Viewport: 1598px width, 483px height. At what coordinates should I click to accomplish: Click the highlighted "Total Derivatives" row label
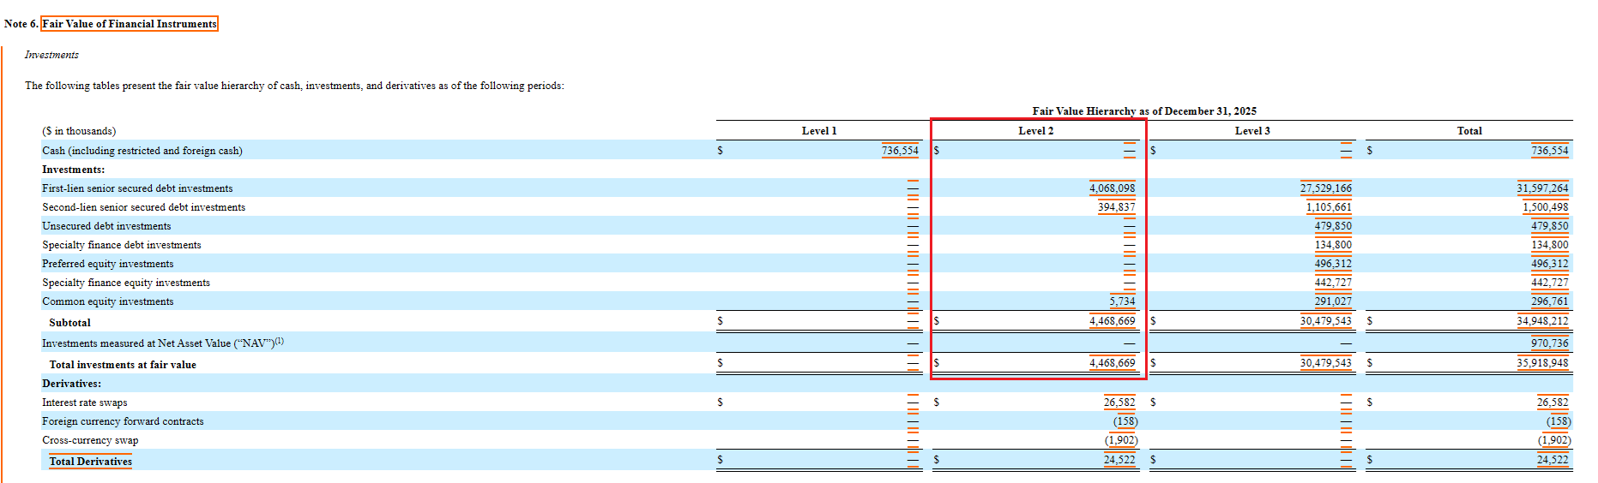pos(90,462)
